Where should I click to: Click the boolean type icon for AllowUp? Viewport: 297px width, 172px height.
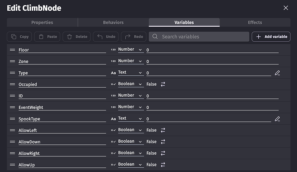(x=113, y=165)
